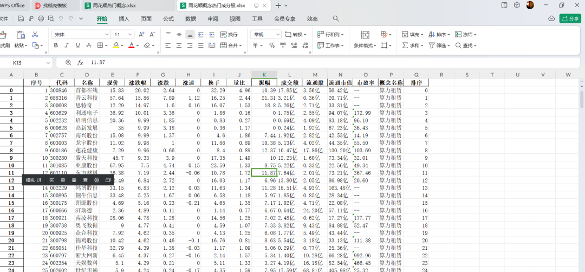Viewport: 585px width, 272px height.
Task: Click the new tab plus button
Action: tap(278, 5)
